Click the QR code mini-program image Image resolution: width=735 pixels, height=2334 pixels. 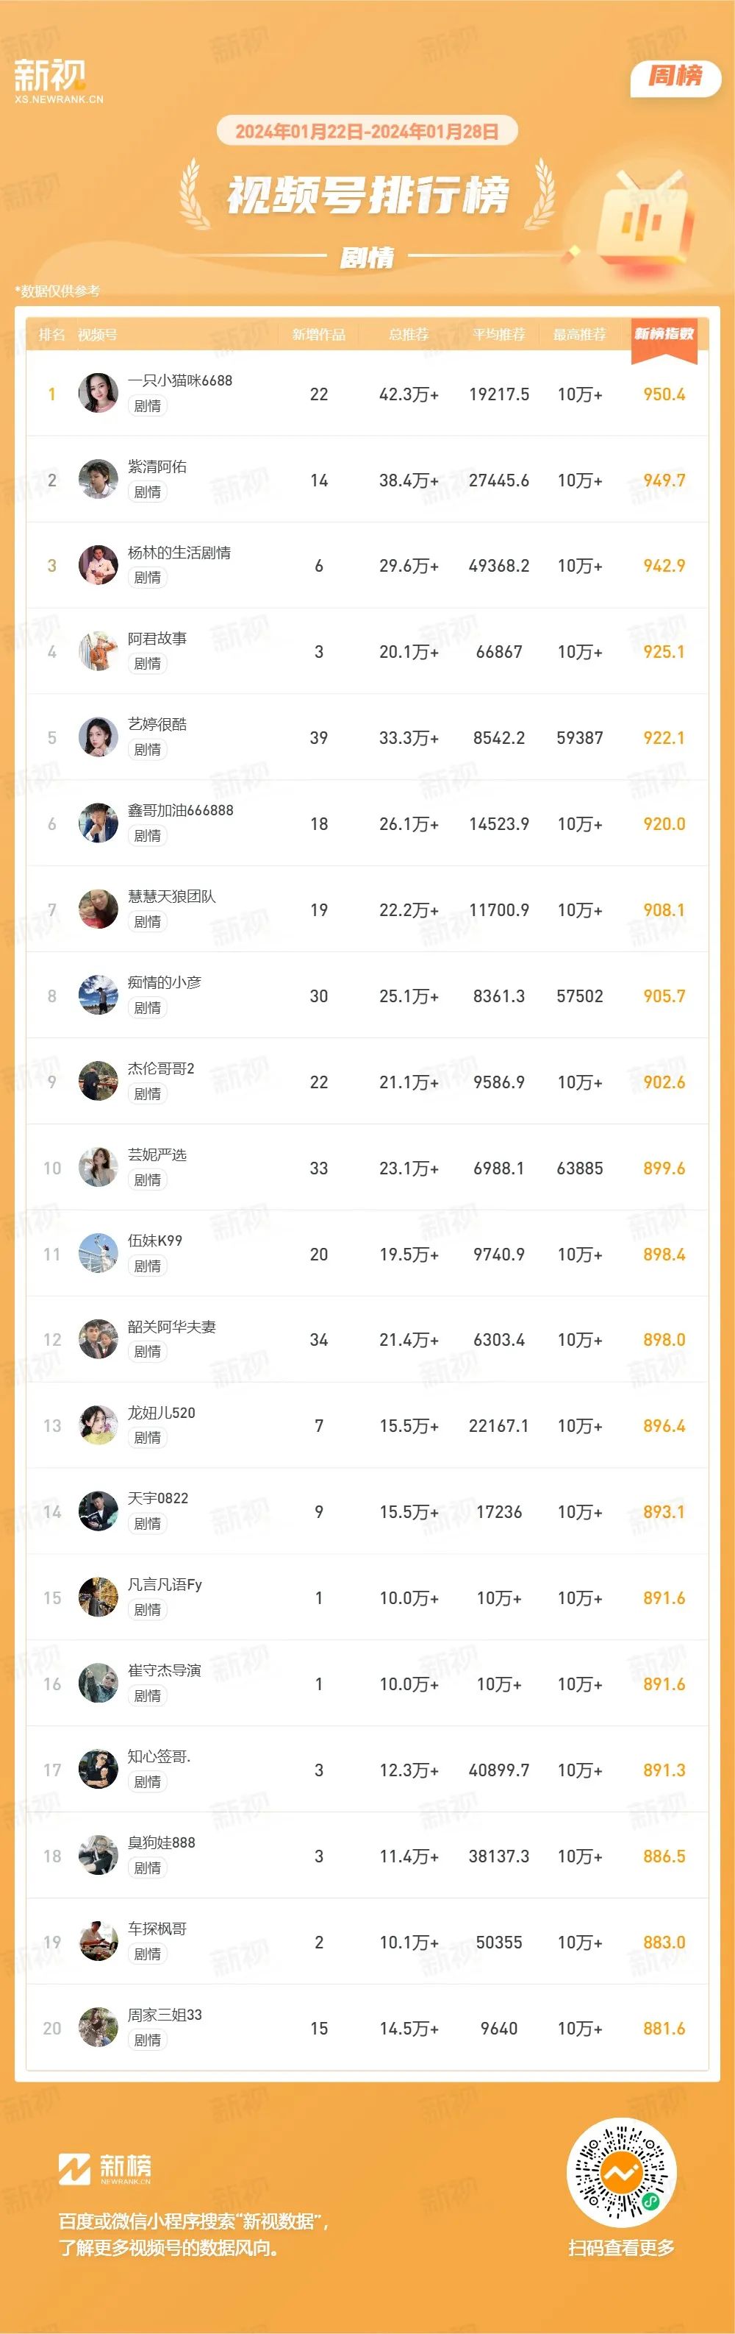(621, 2173)
